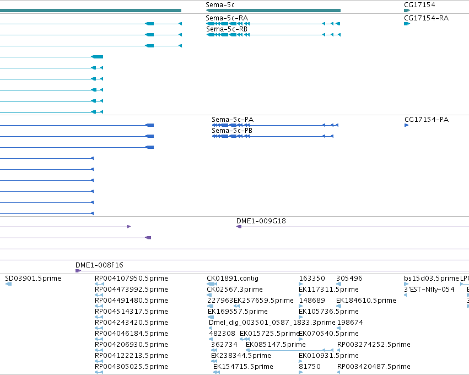This screenshot has height=375, width=469.
Task: Select the 198674 feature label
Action: point(350,322)
